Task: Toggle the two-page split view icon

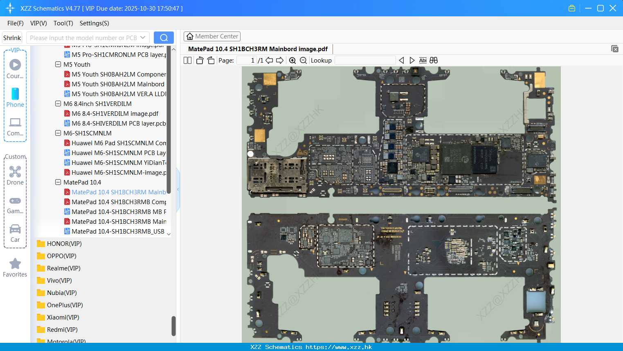Action: click(x=188, y=61)
